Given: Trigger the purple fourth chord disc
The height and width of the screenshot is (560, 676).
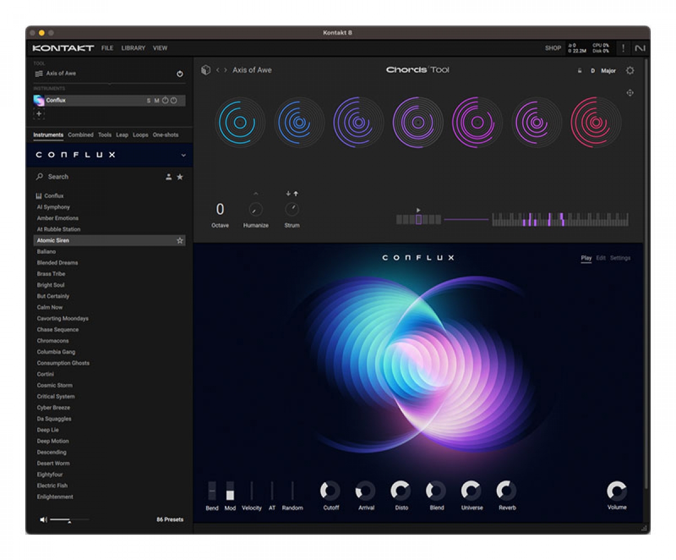Looking at the screenshot, I should click(418, 122).
